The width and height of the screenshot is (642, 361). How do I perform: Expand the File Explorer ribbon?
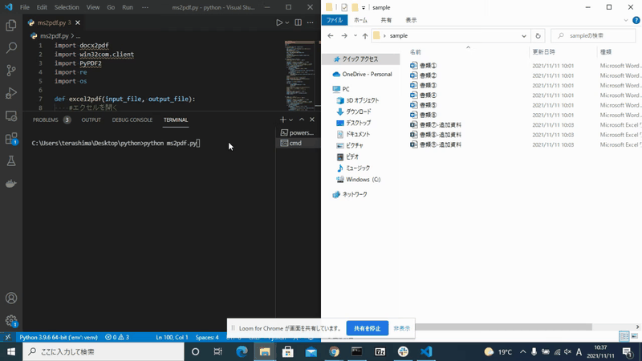(626, 20)
